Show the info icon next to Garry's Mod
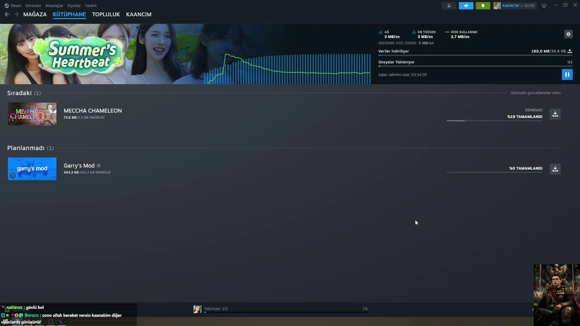 98,166
